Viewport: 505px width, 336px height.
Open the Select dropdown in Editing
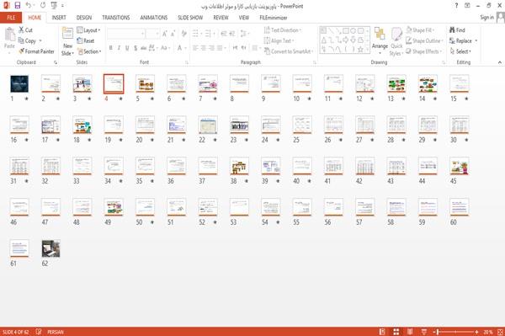point(460,51)
